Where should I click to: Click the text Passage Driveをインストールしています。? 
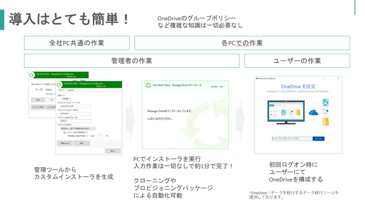pyautogui.click(x=170, y=111)
